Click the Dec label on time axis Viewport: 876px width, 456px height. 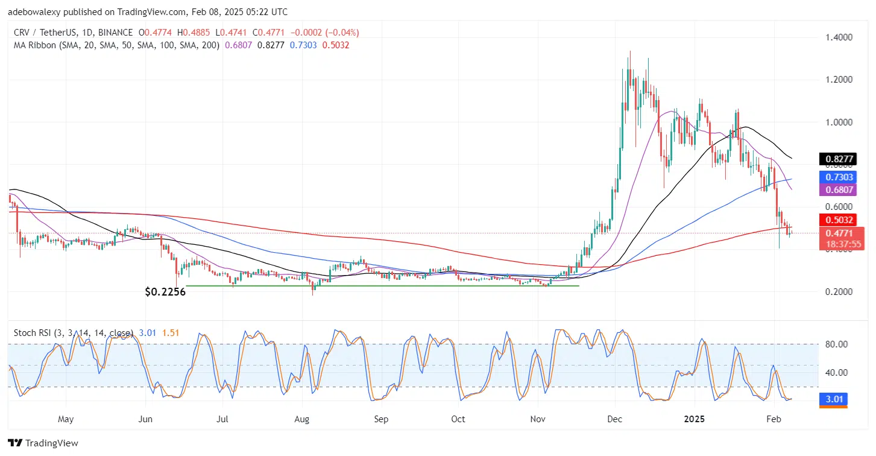coord(615,418)
